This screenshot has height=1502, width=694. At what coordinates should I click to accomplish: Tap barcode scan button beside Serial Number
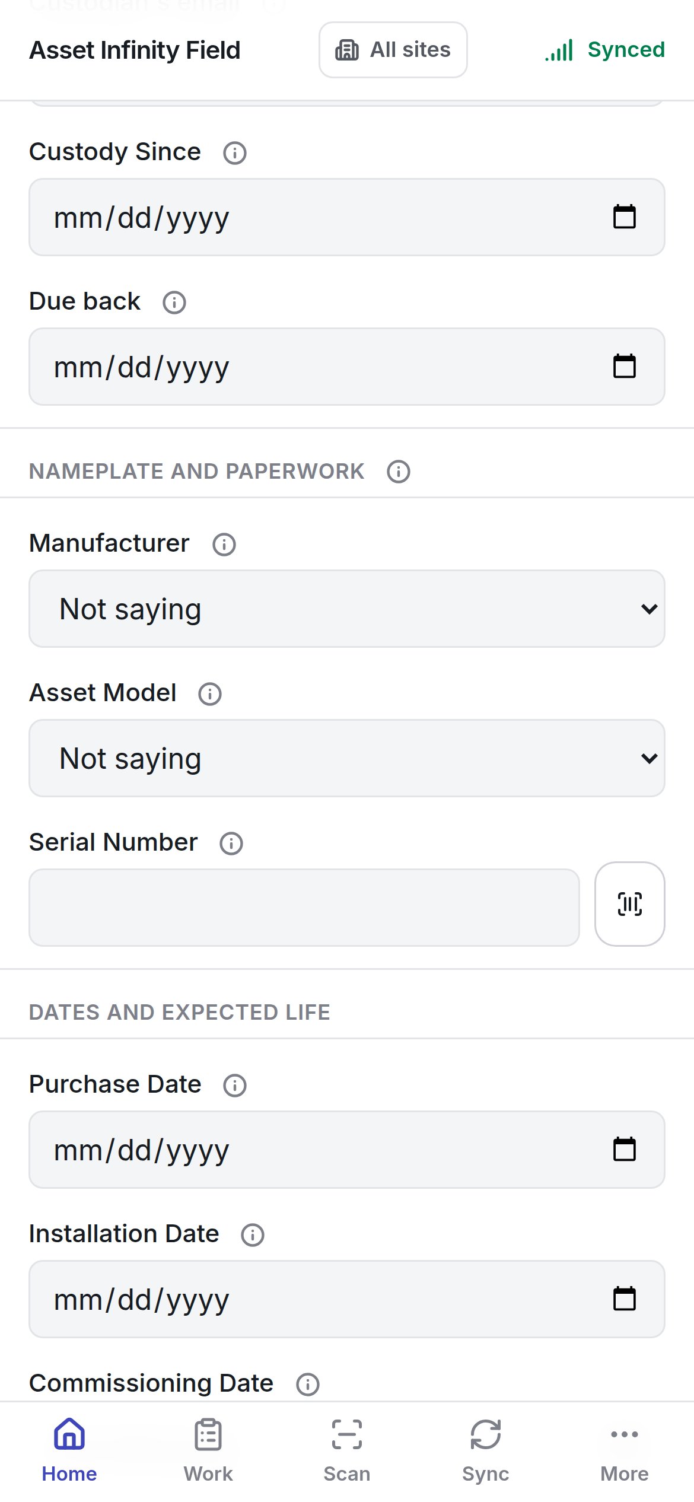pos(629,903)
